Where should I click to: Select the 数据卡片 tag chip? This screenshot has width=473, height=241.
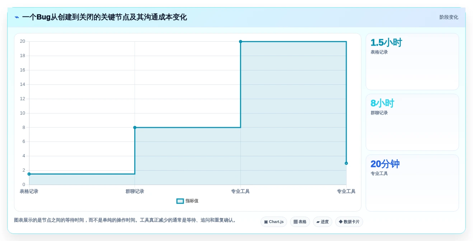click(x=349, y=222)
